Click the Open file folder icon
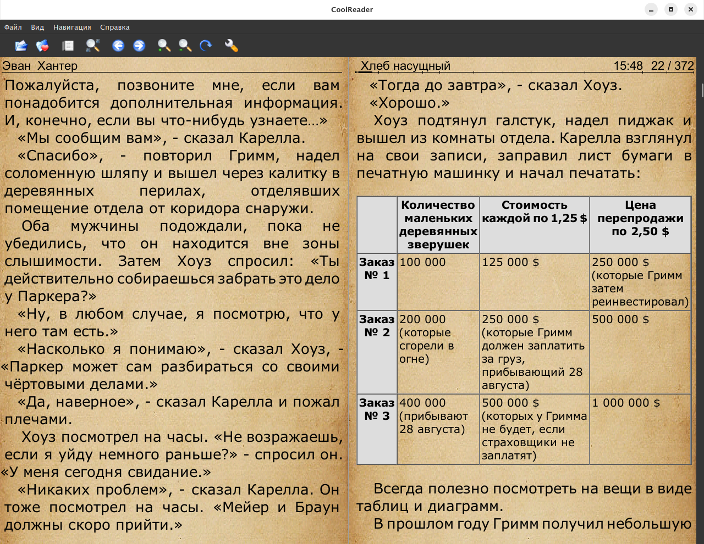This screenshot has width=704, height=544. point(21,46)
